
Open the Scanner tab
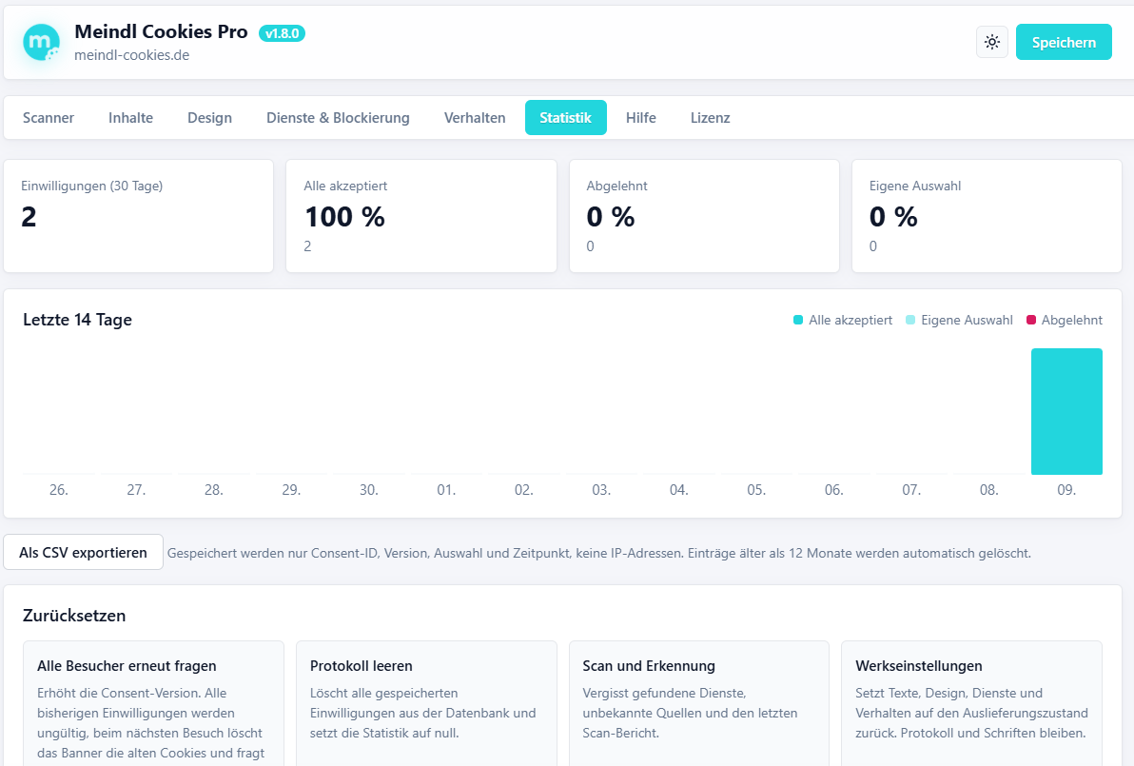tap(49, 118)
